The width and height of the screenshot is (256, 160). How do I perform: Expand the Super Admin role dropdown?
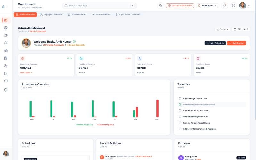pos(207,5)
